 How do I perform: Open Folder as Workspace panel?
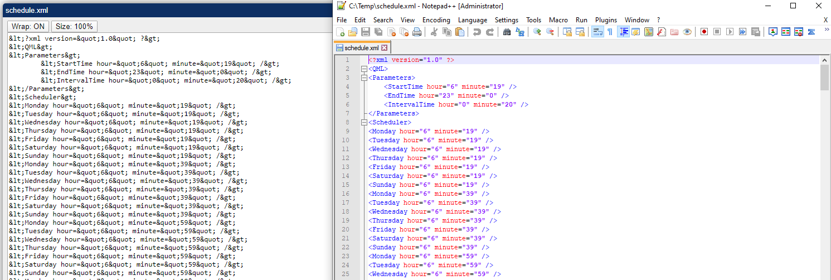click(x=674, y=32)
